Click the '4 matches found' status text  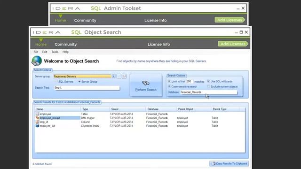(42, 164)
